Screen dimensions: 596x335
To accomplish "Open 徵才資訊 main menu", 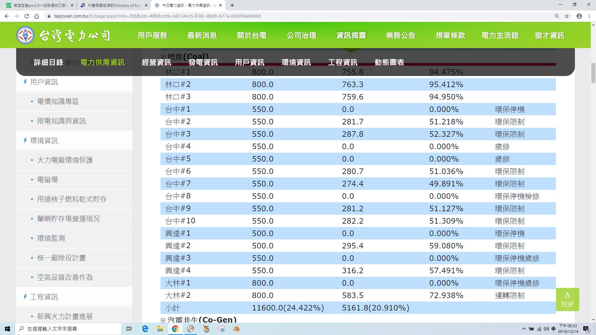I will 550,35.
